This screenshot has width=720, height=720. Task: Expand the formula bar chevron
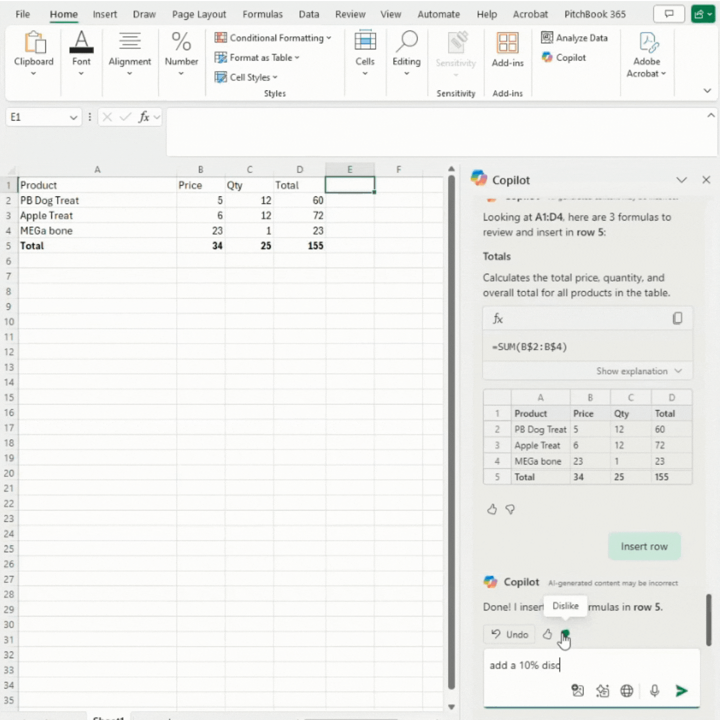(x=710, y=115)
